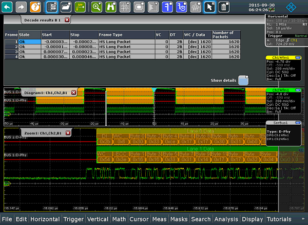308x225 pixels.
Task: Click frame 1 HS Long Packet cell
Action: pyautogui.click(x=126, y=41)
